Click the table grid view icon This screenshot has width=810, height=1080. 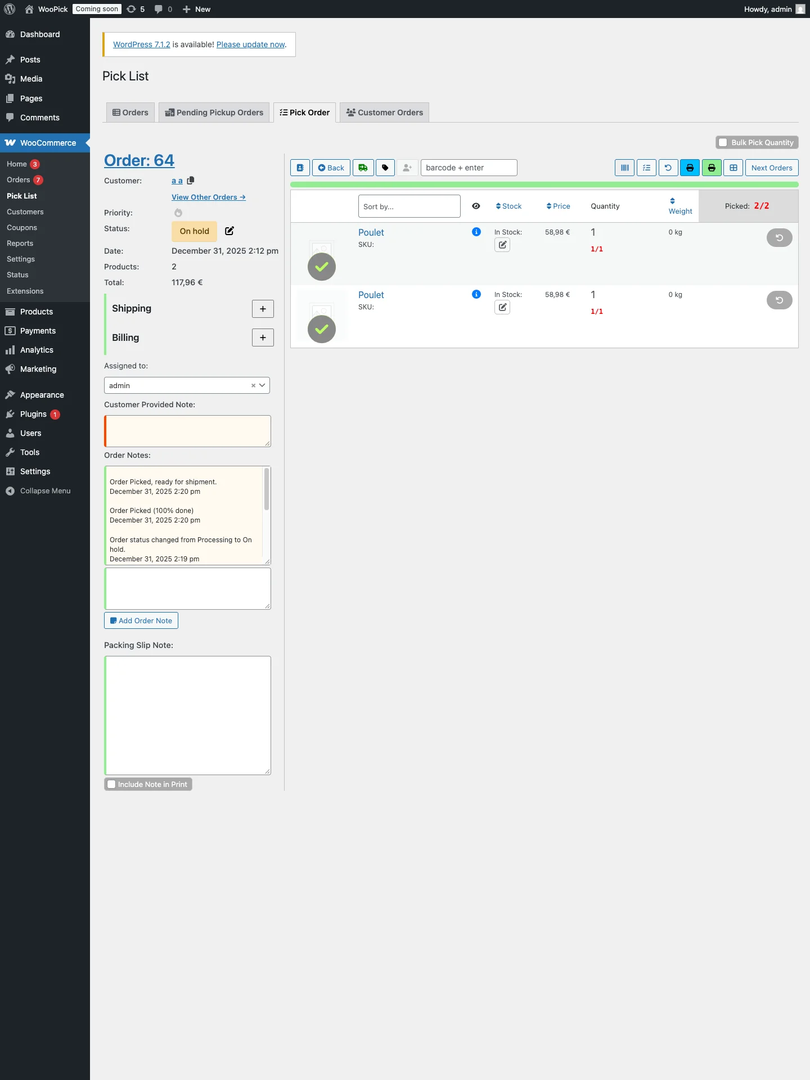pos(733,168)
